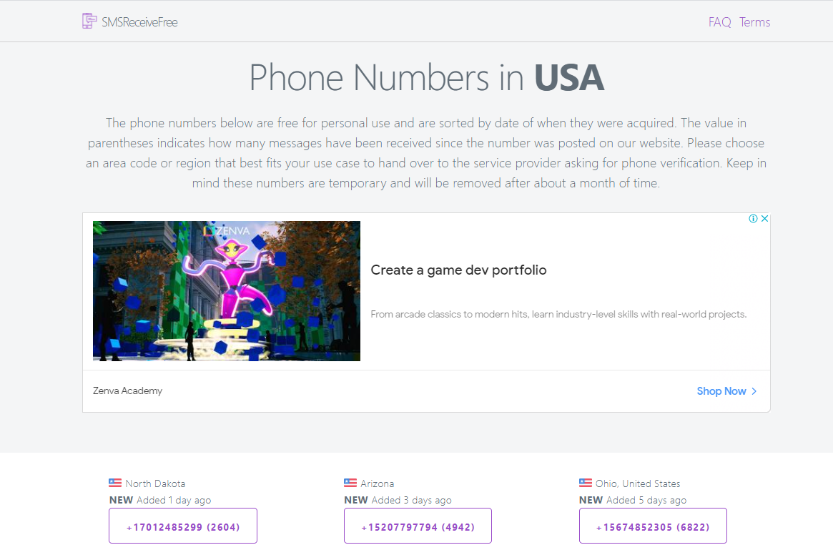Click the SMSReceiveFree phone logo icon
Screen dimensions: 833x560
[x=89, y=21]
